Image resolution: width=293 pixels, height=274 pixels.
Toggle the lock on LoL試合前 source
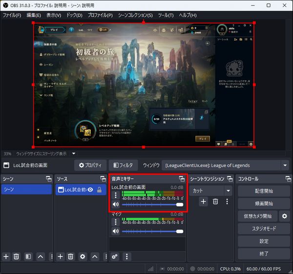[x=100, y=190]
